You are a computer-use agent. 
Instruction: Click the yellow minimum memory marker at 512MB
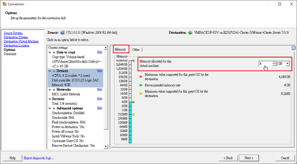tap(133, 114)
